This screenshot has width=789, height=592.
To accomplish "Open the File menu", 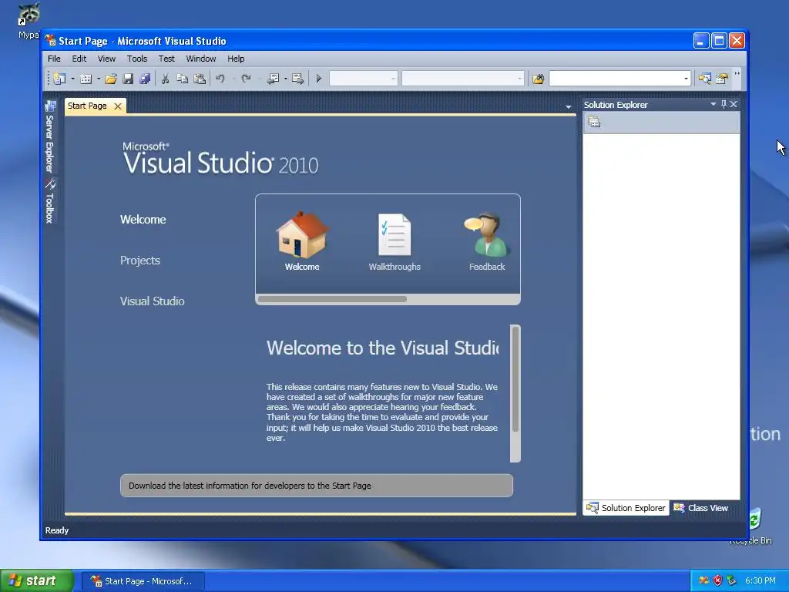I will click(54, 59).
